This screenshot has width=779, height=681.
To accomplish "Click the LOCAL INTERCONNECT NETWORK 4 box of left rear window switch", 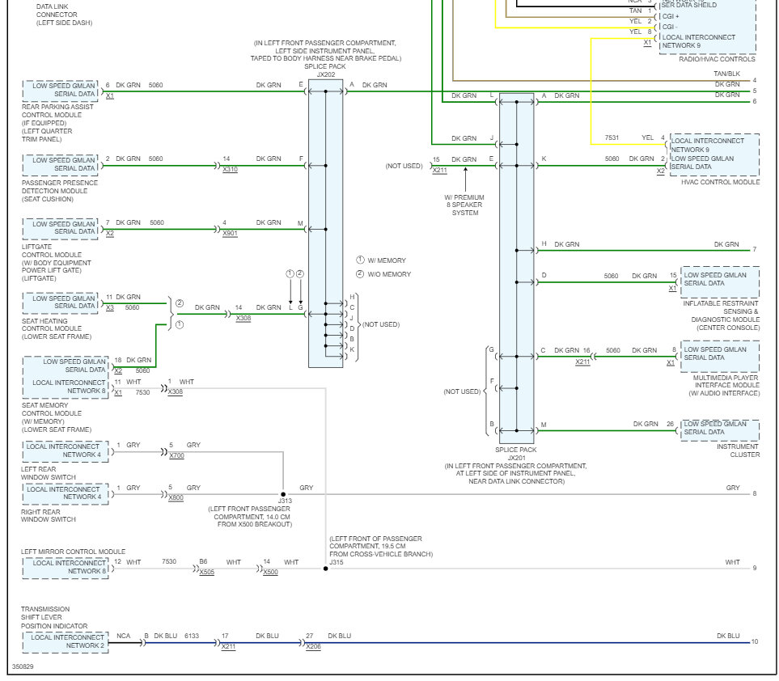I will tap(66, 451).
